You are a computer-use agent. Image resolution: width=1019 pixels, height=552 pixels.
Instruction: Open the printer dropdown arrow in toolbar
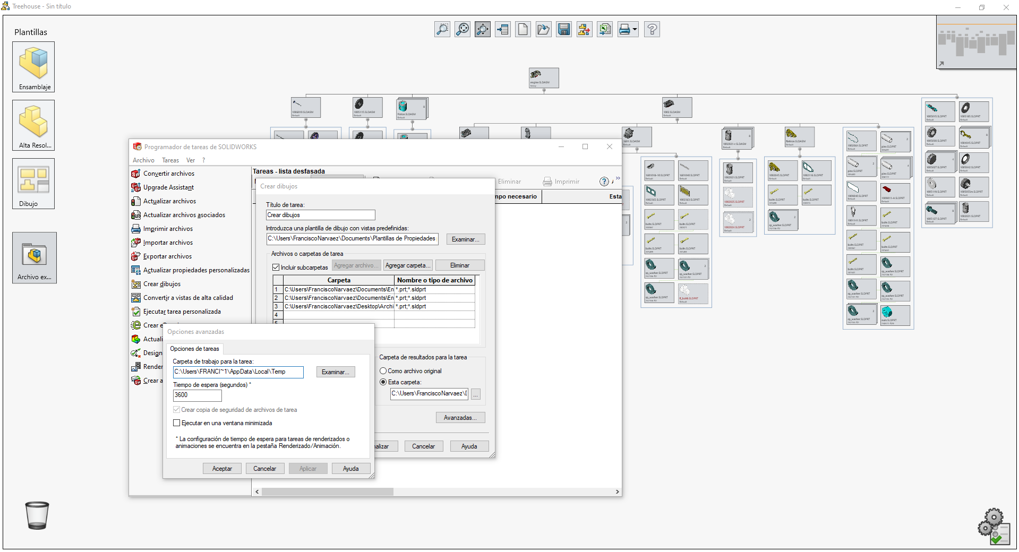click(x=635, y=29)
